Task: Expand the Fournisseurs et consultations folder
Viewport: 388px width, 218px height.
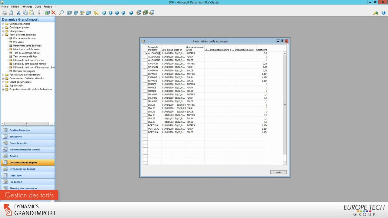Action: click(3, 75)
